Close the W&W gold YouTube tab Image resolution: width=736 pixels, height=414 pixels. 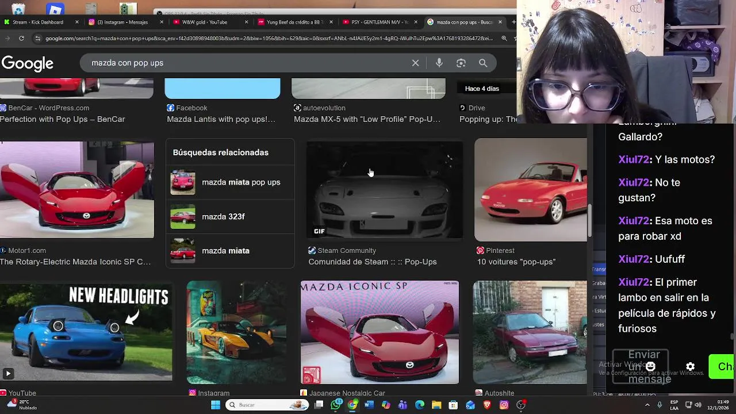pyautogui.click(x=247, y=22)
